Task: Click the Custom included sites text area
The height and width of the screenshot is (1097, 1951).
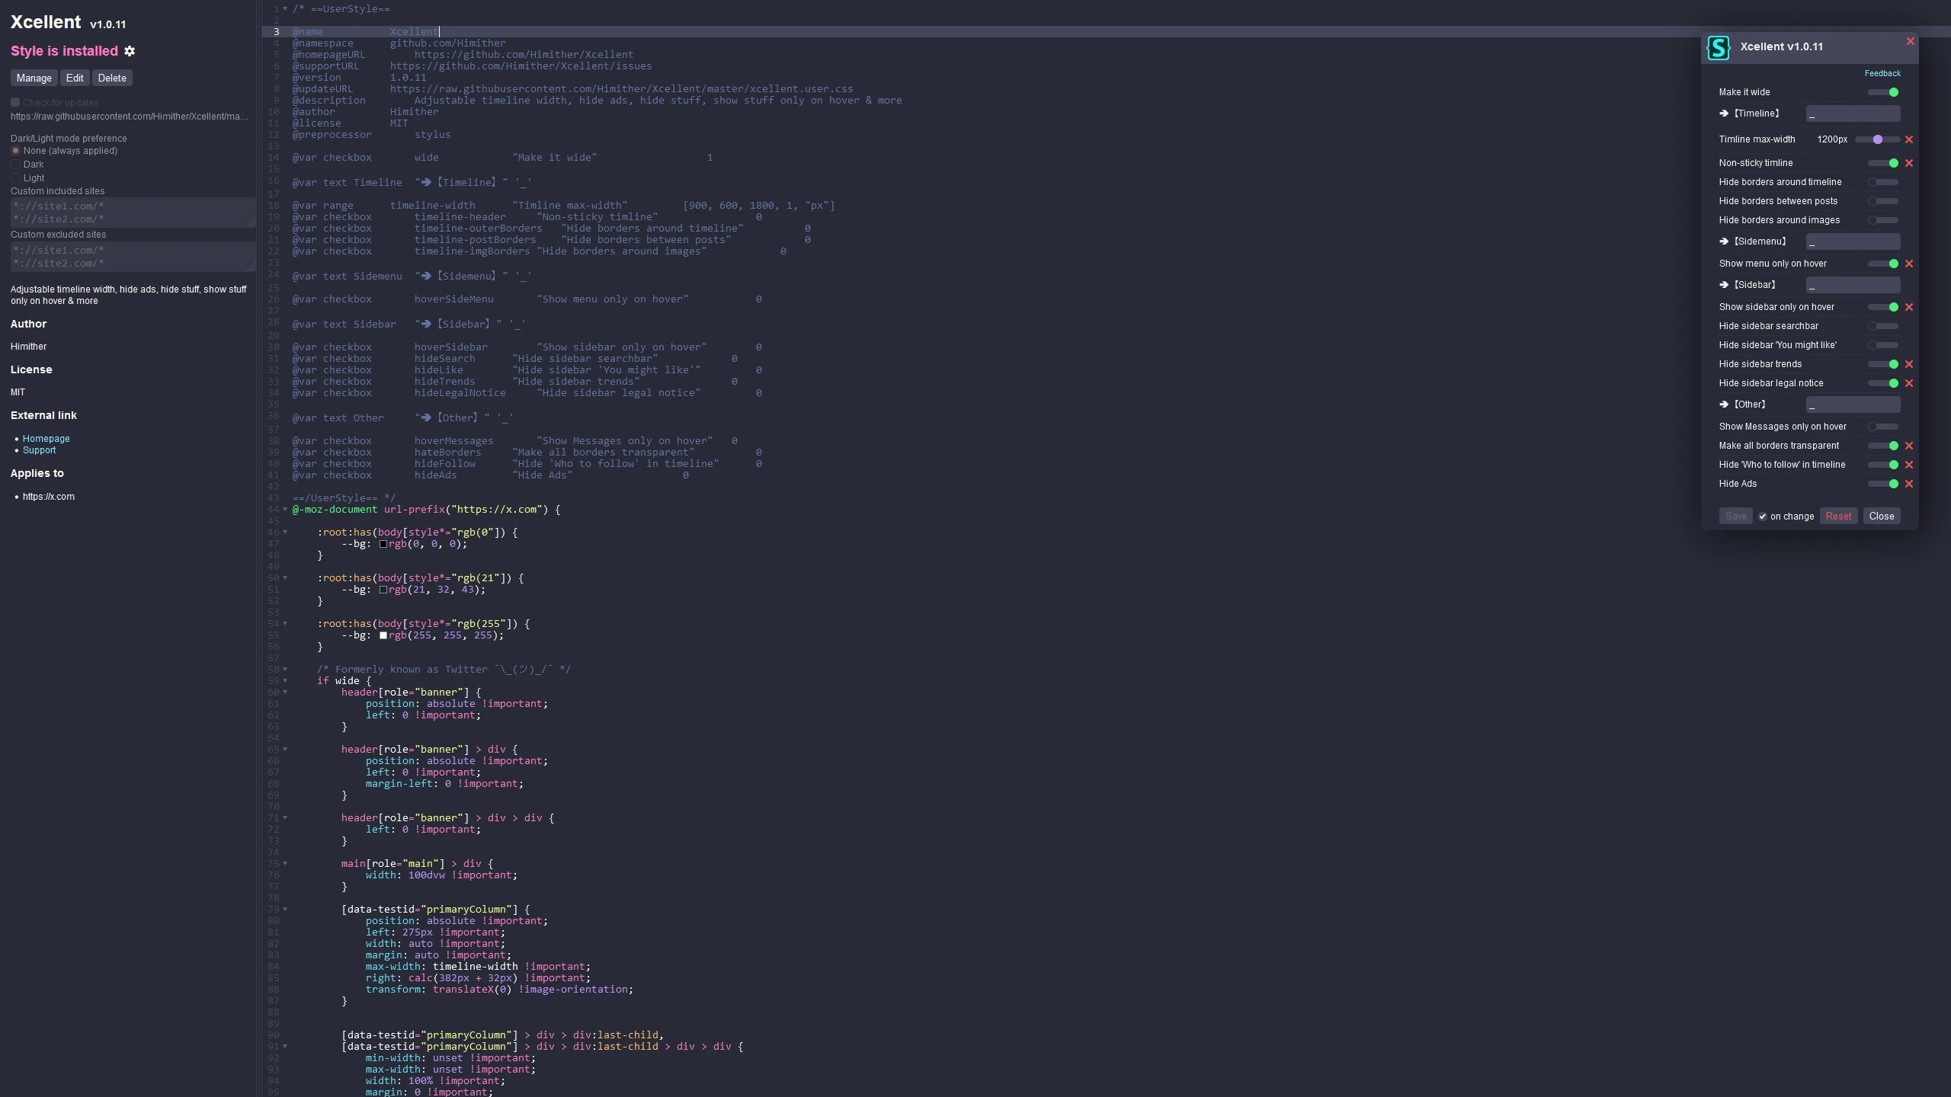Action: click(133, 213)
